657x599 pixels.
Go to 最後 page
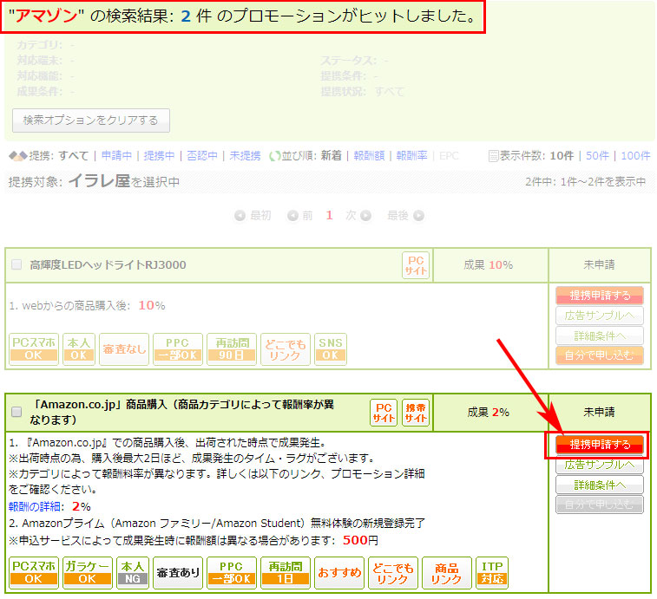tap(405, 216)
